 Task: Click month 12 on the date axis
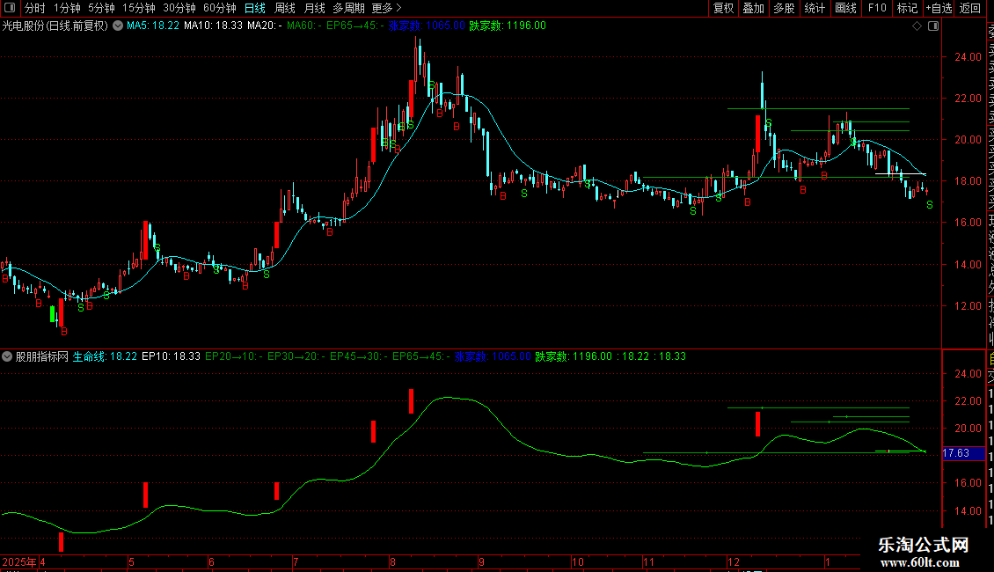[x=734, y=562]
